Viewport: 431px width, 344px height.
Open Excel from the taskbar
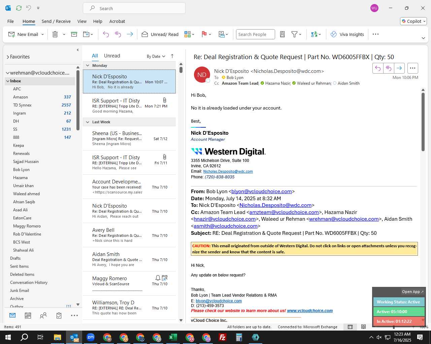point(173,337)
